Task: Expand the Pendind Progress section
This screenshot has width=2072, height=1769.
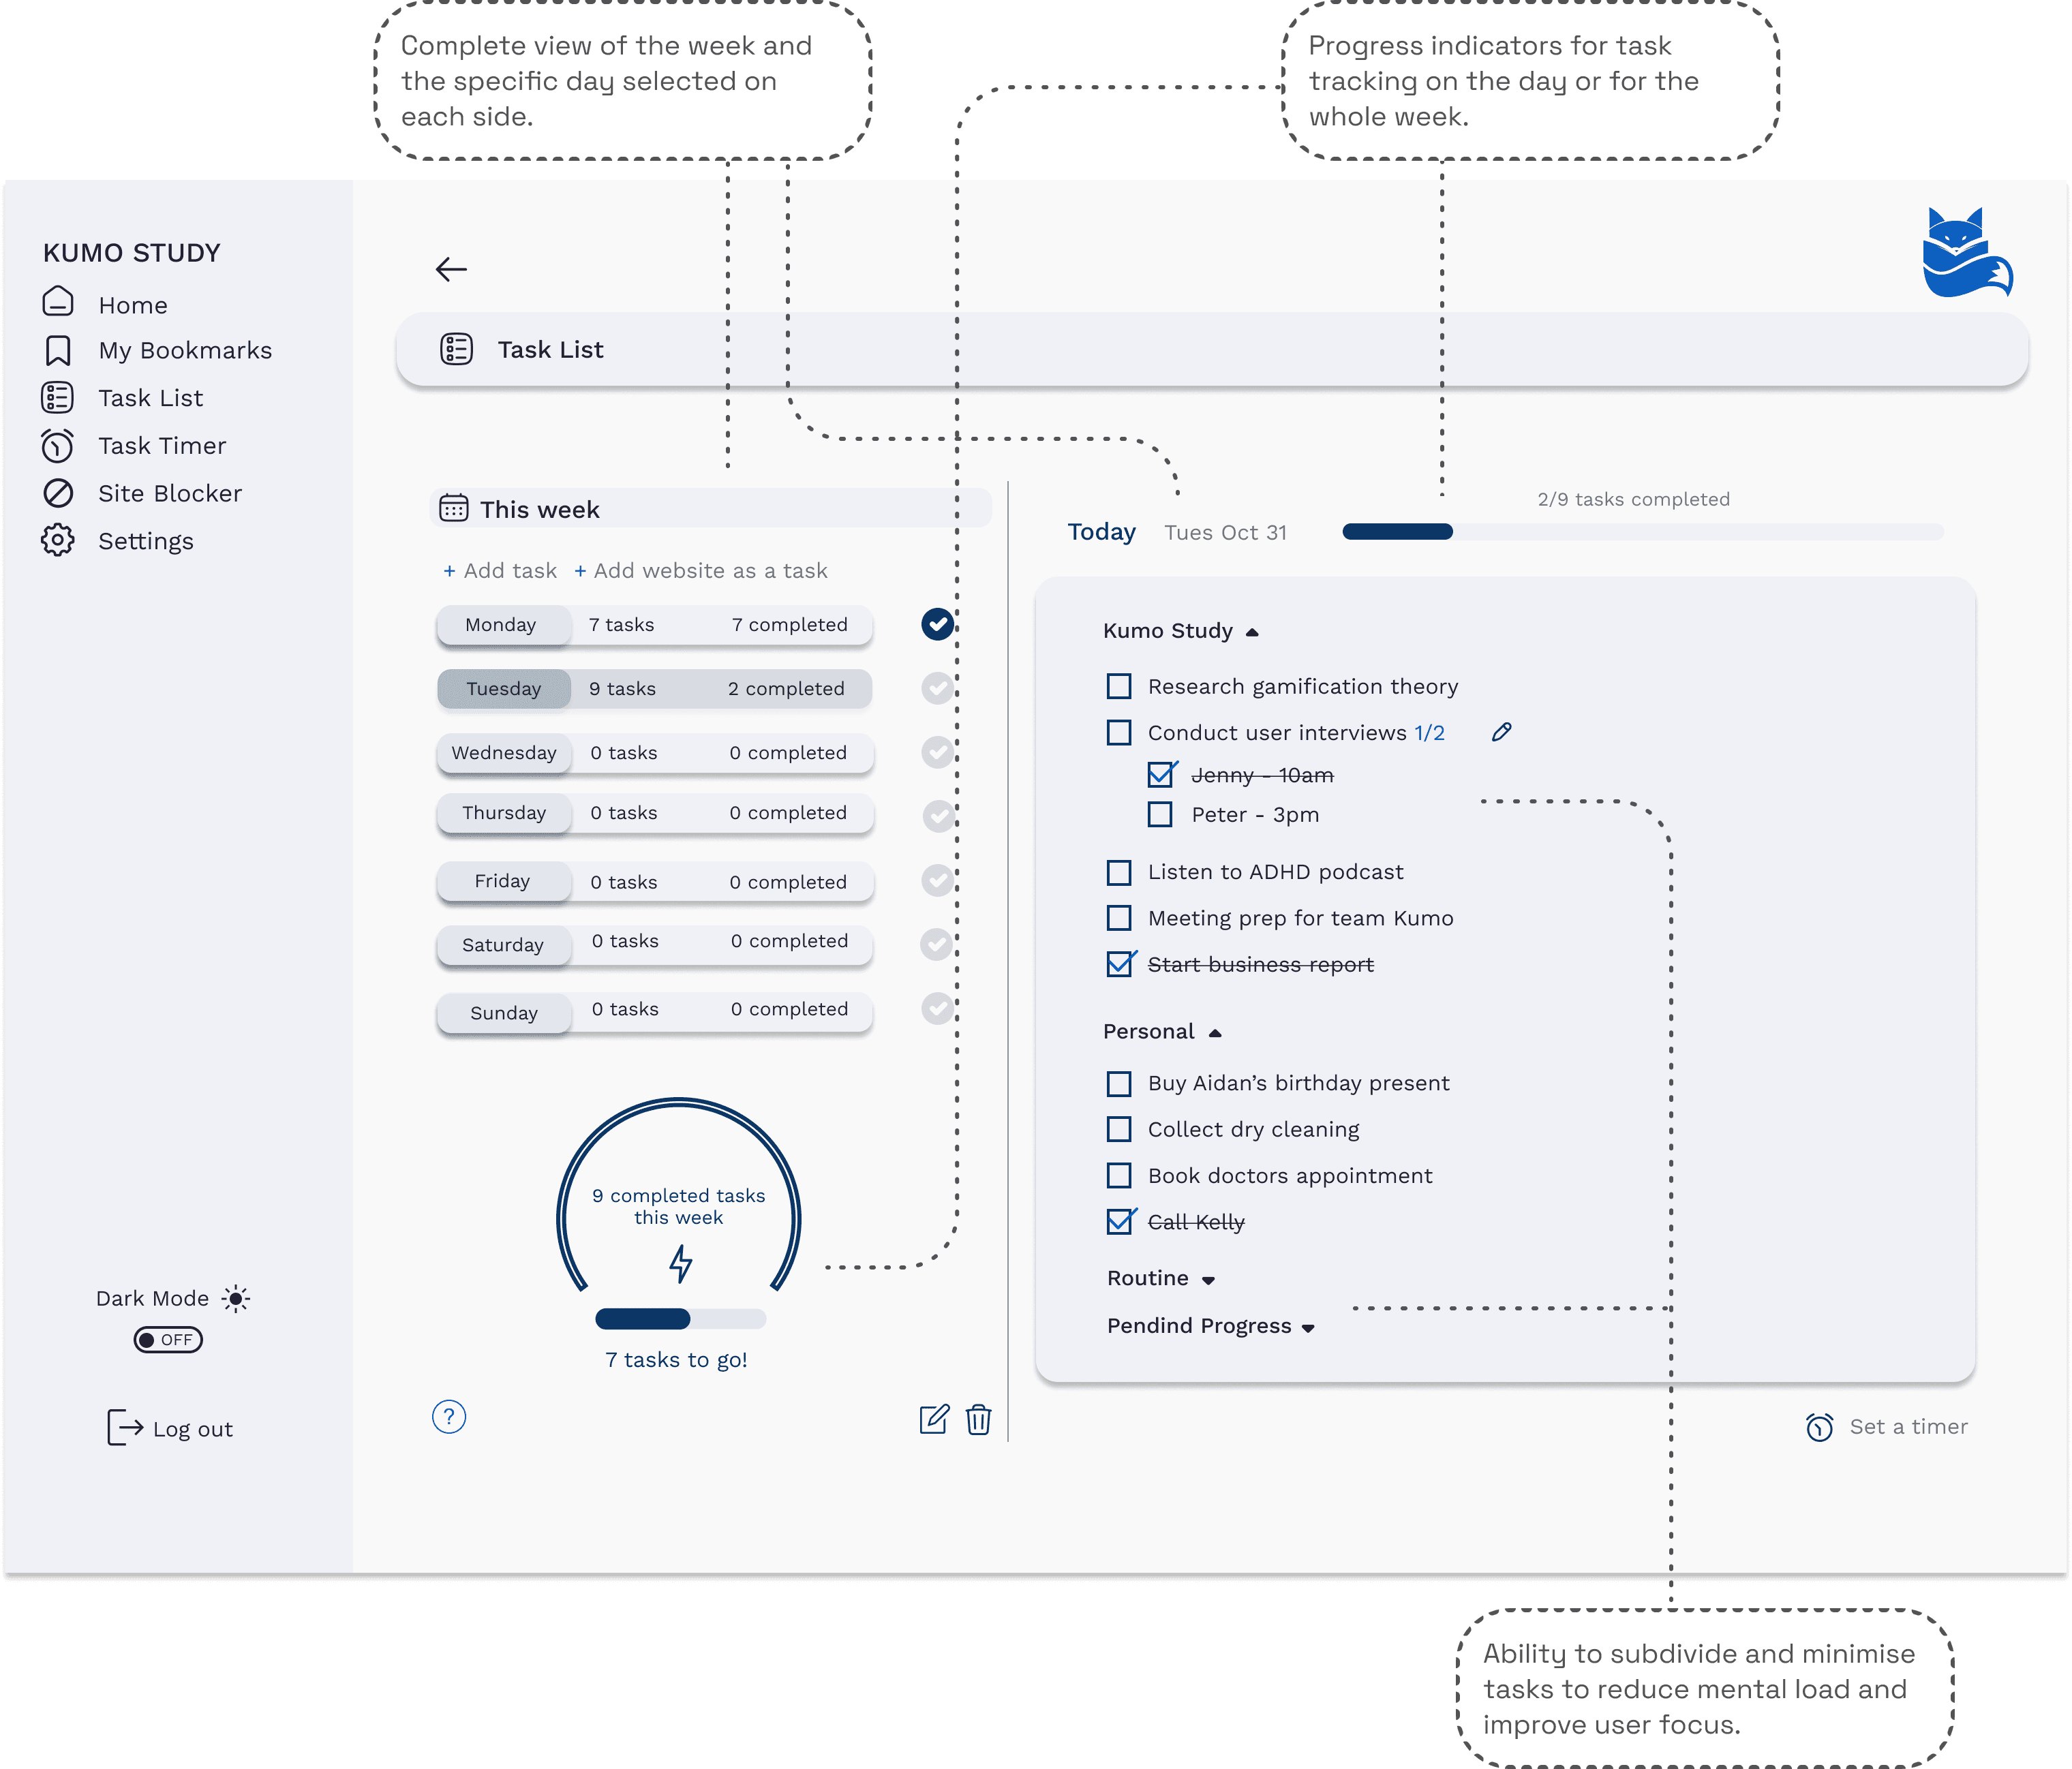Action: [1308, 1327]
